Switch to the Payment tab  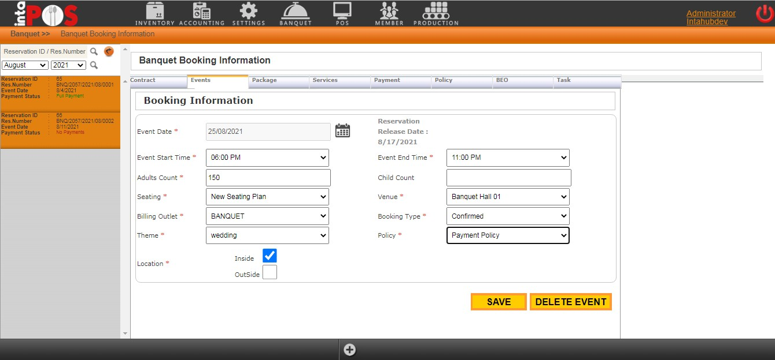point(400,81)
